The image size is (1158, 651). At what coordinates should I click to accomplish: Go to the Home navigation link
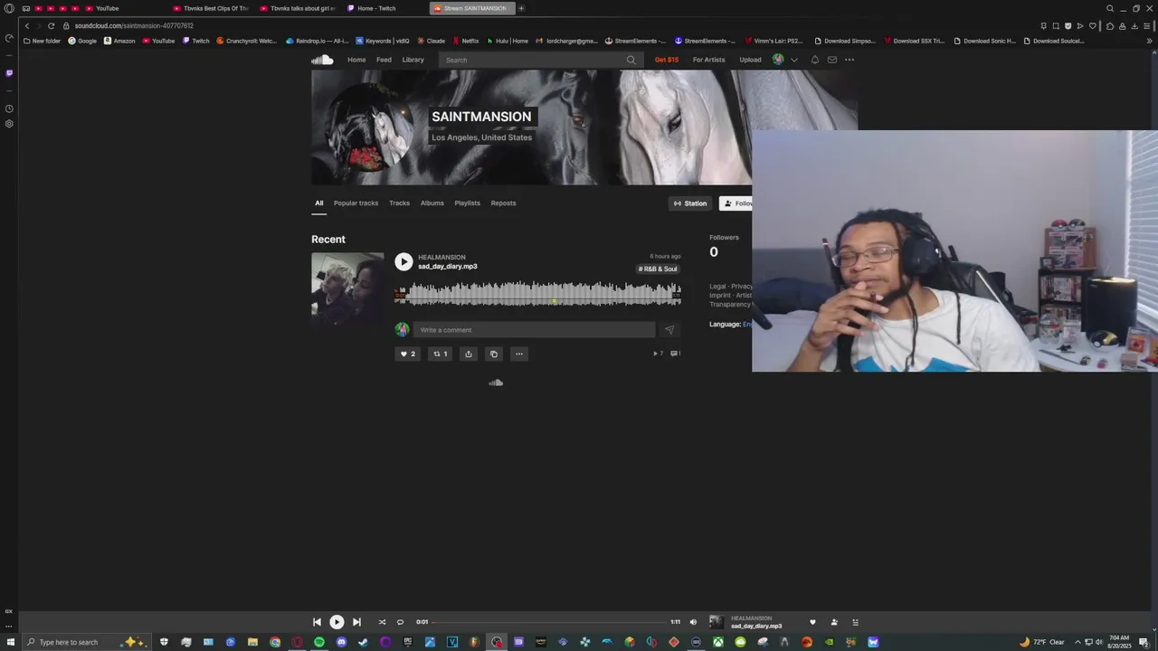tap(356, 60)
